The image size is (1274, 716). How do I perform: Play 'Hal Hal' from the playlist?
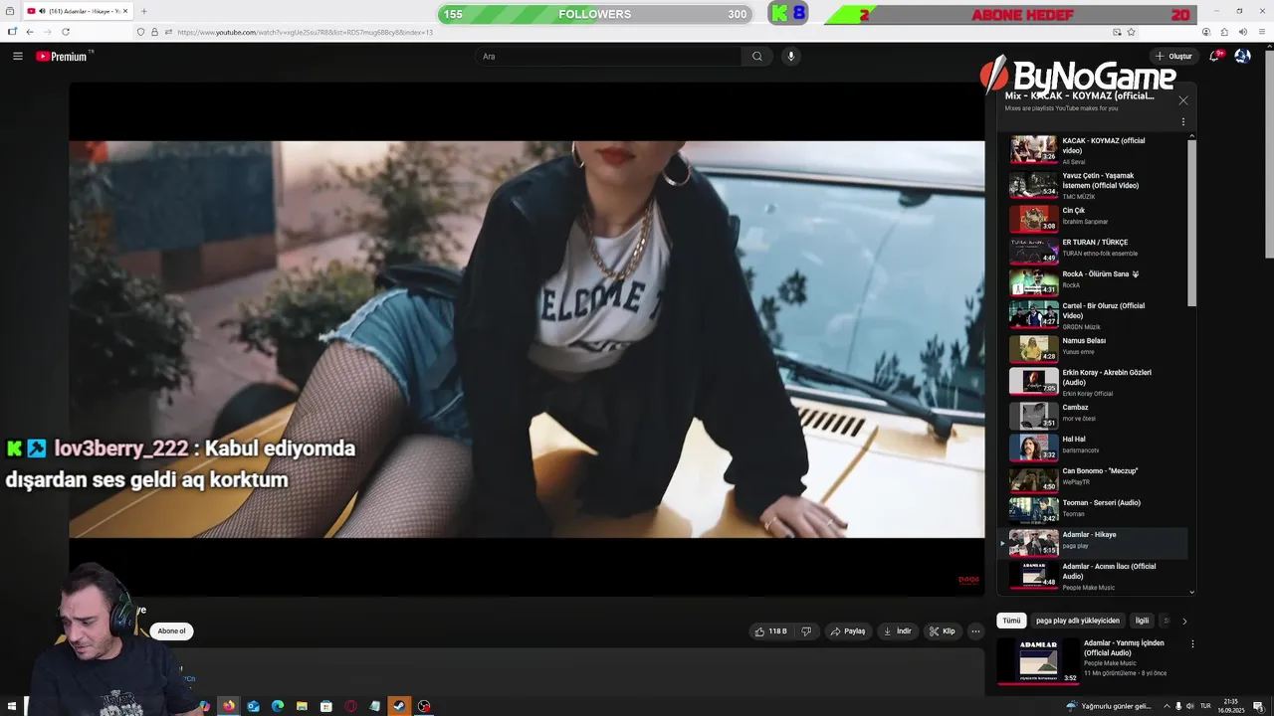(x=1093, y=447)
